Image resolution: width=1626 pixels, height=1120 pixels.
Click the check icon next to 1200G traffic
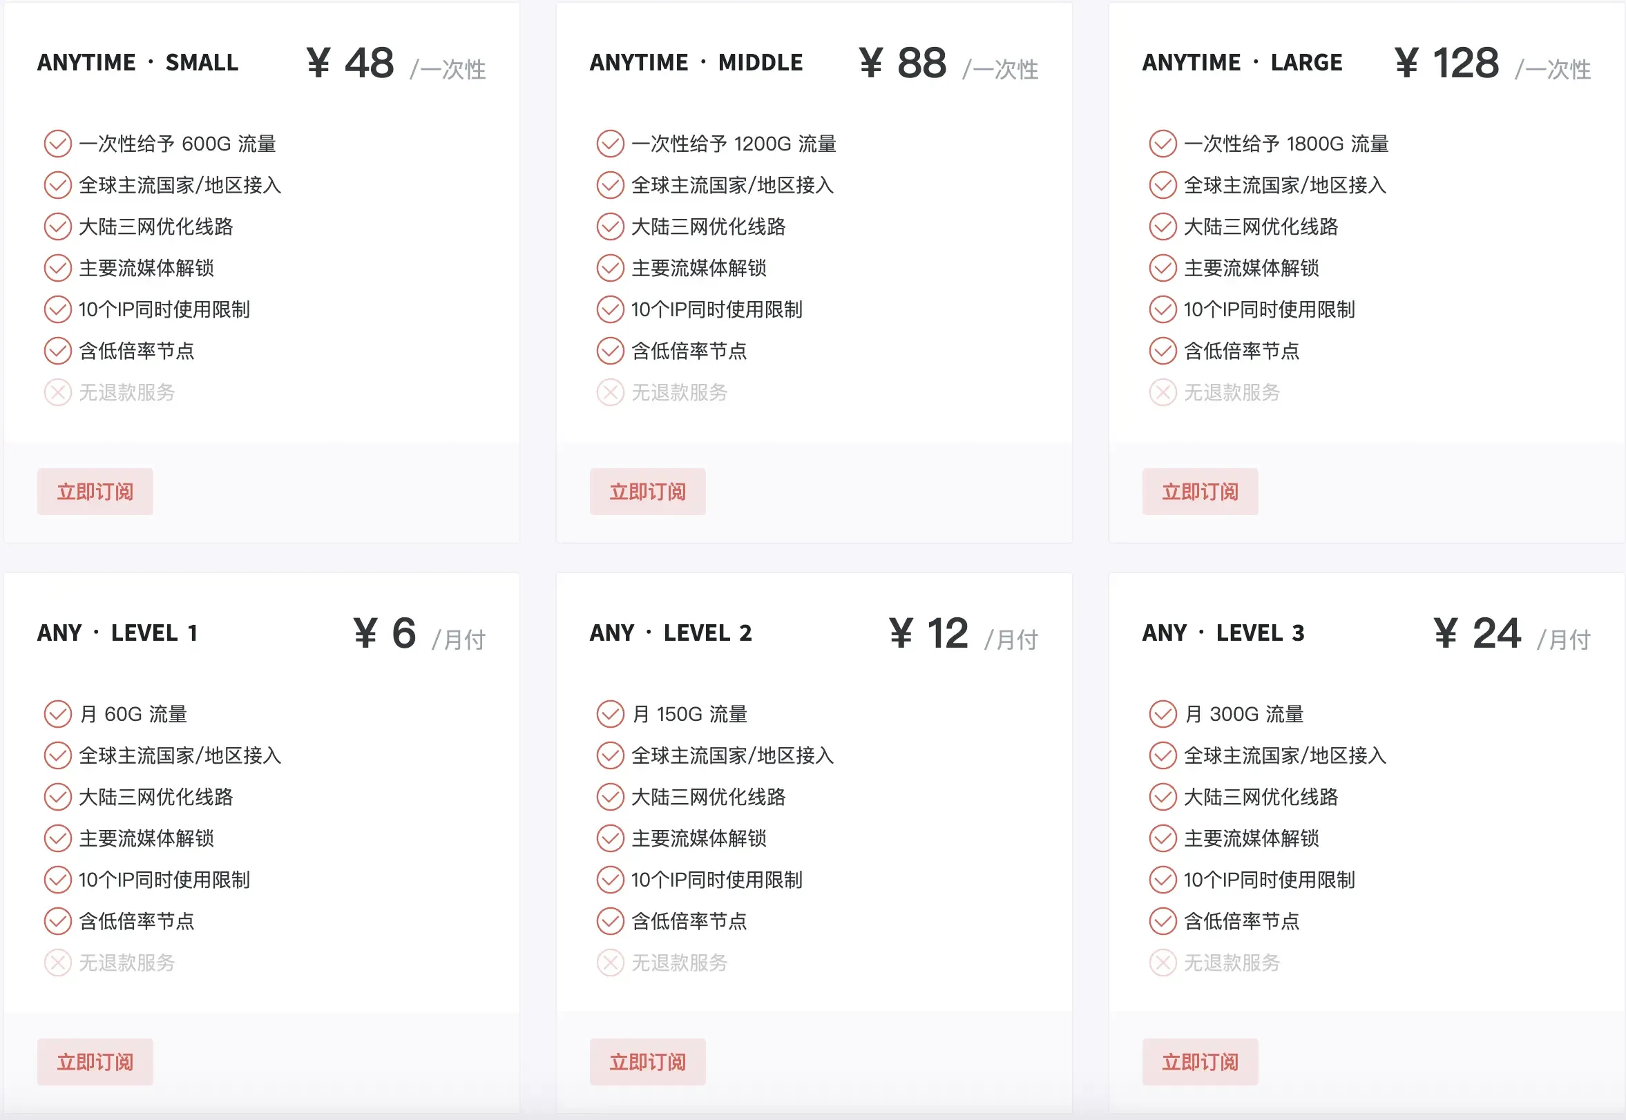click(610, 144)
